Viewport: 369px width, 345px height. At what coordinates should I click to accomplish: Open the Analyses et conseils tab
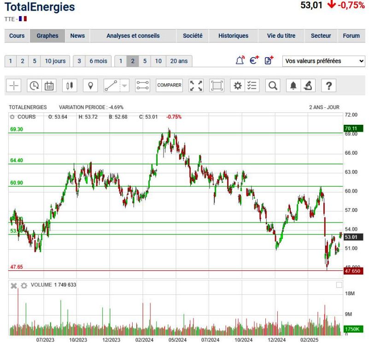(x=133, y=36)
